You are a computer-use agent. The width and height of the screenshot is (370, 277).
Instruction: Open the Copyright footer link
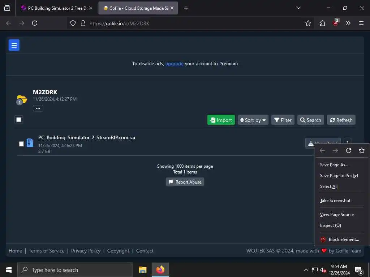[118, 251]
